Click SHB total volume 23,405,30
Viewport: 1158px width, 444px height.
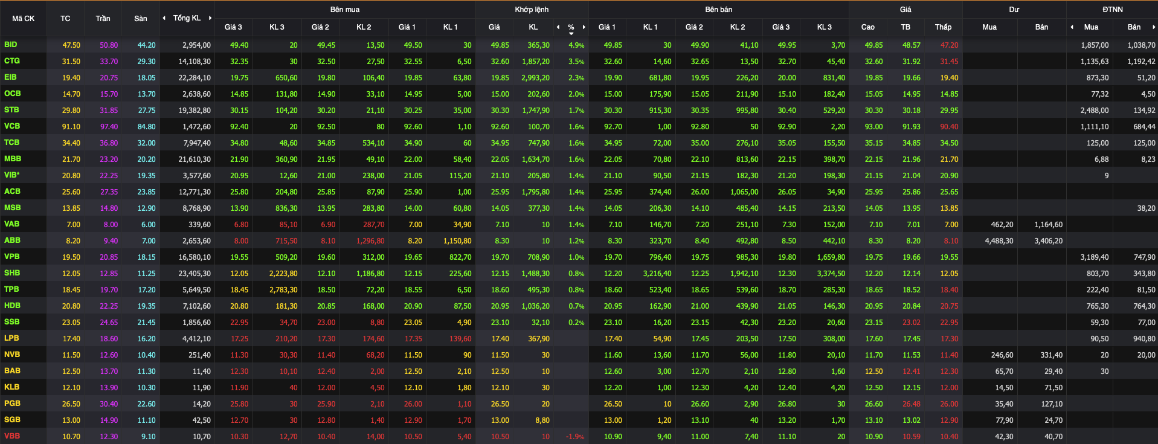click(195, 274)
